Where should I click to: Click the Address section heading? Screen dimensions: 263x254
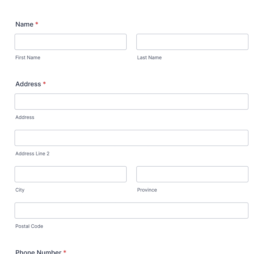[28, 84]
